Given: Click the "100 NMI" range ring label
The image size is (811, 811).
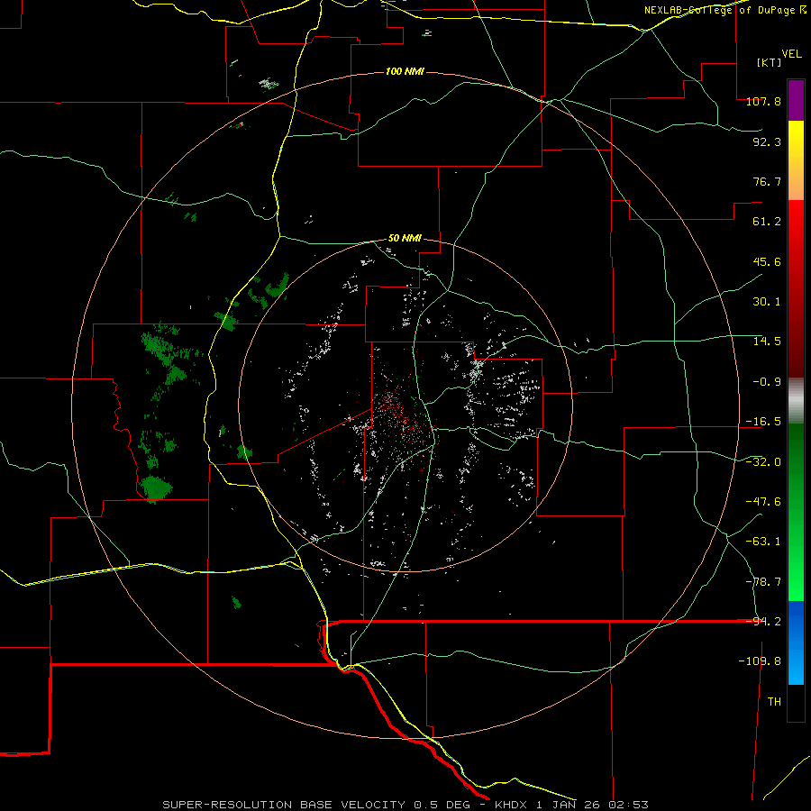Looking at the screenshot, I should (x=405, y=71).
